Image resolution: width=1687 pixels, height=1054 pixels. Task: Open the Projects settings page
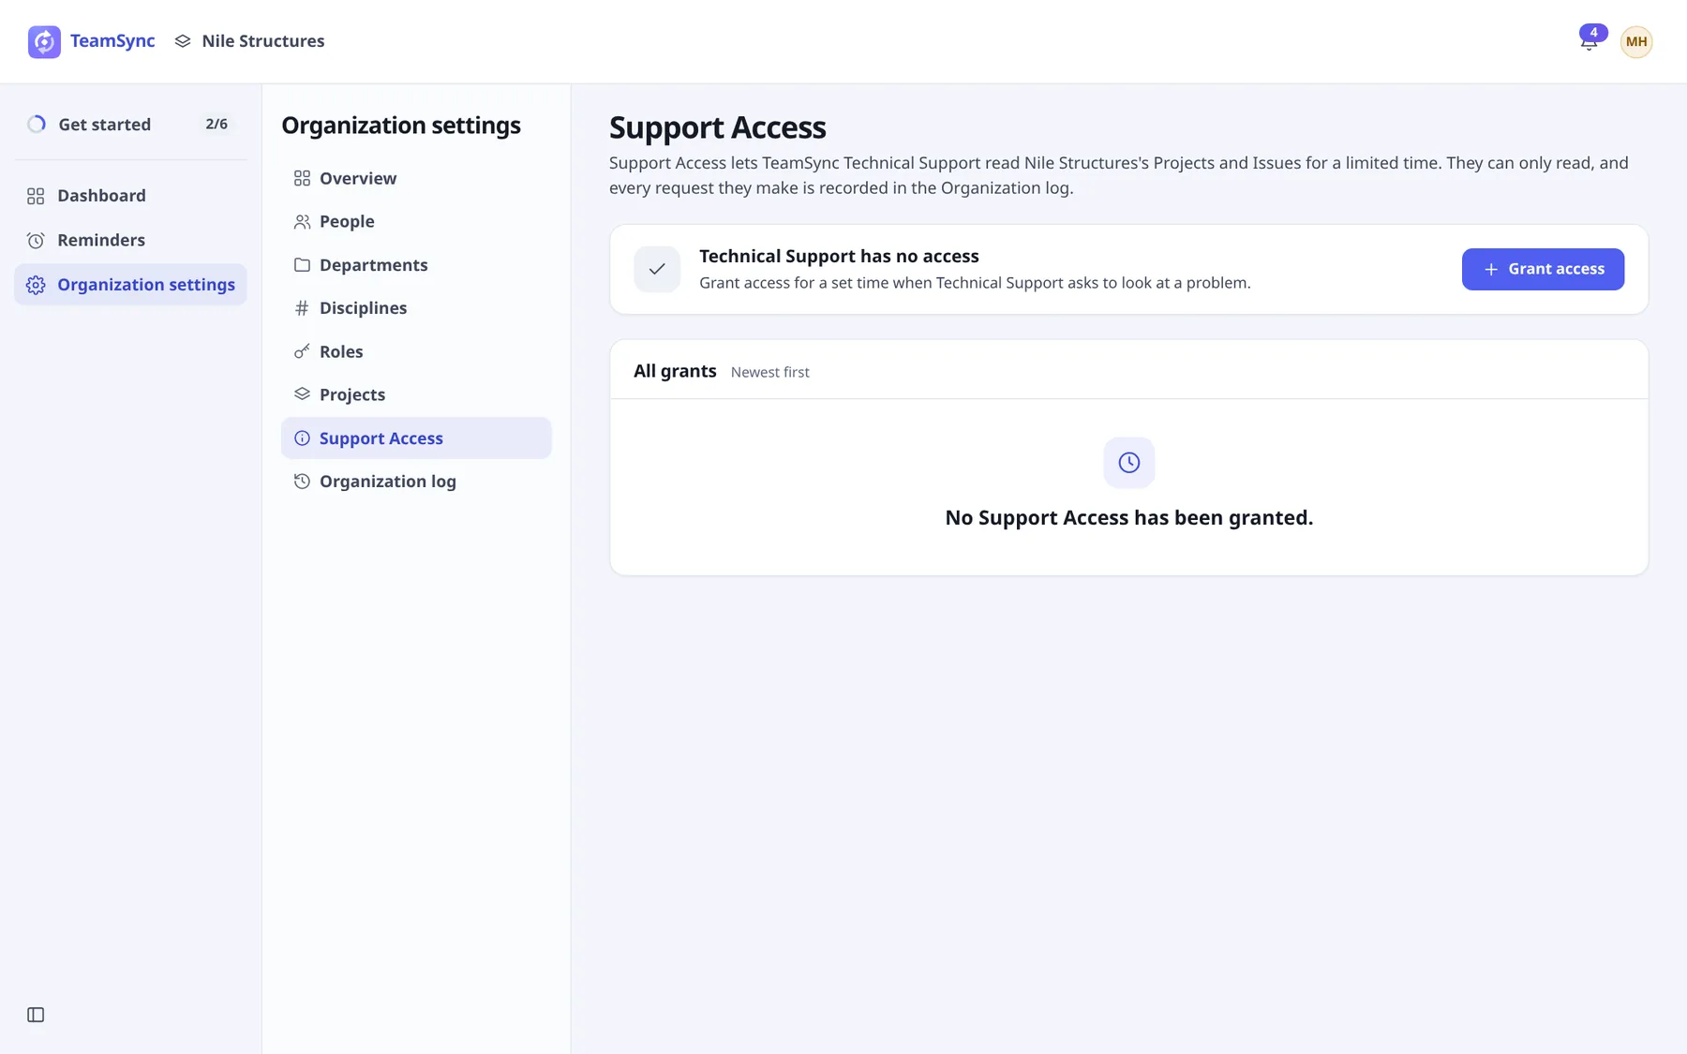pyautogui.click(x=416, y=394)
